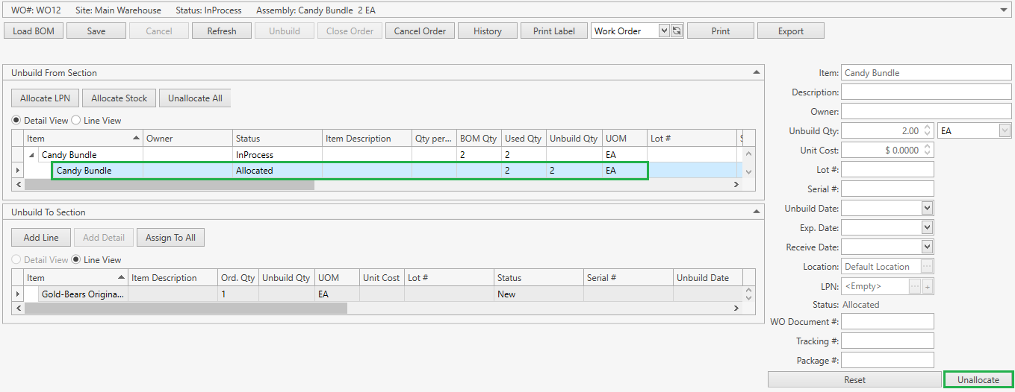Viewport: 1015px width, 392px height.
Task: Click the refresh icon beside Work Order dropdown
Action: tap(677, 31)
